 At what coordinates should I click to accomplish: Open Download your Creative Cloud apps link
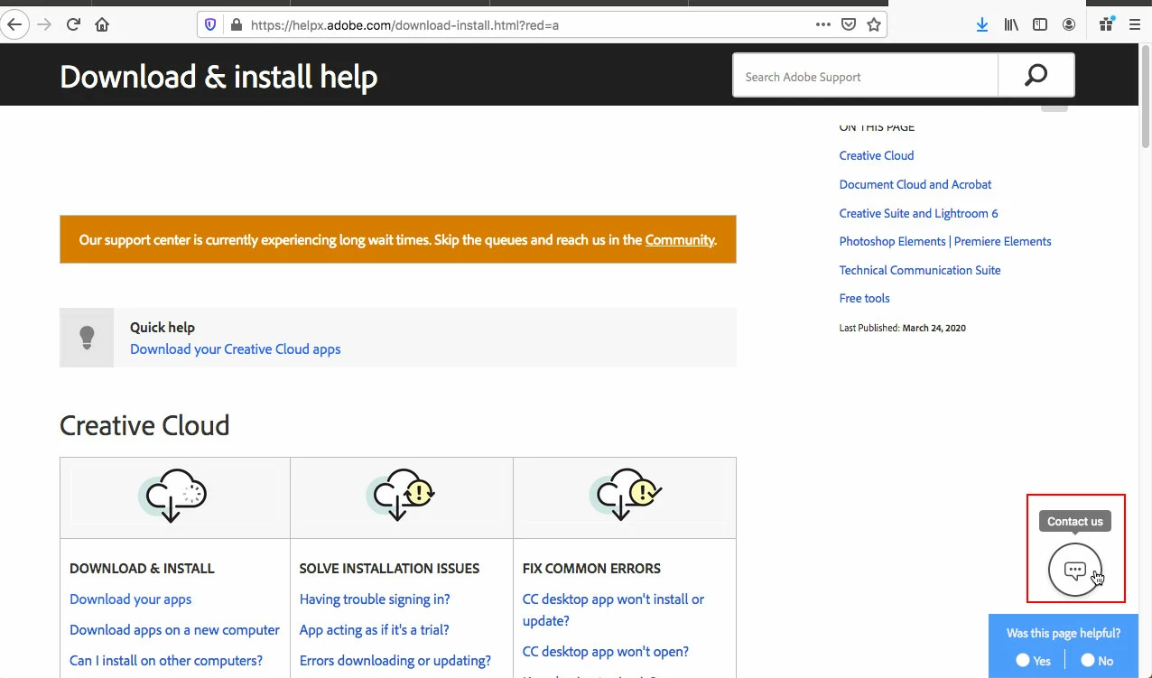[x=236, y=348]
